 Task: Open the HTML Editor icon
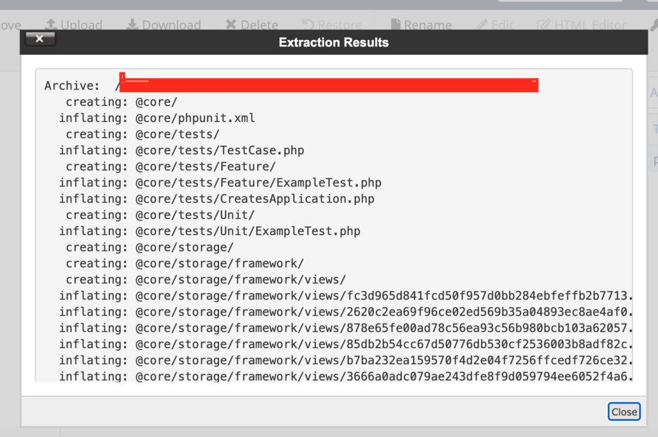click(544, 25)
